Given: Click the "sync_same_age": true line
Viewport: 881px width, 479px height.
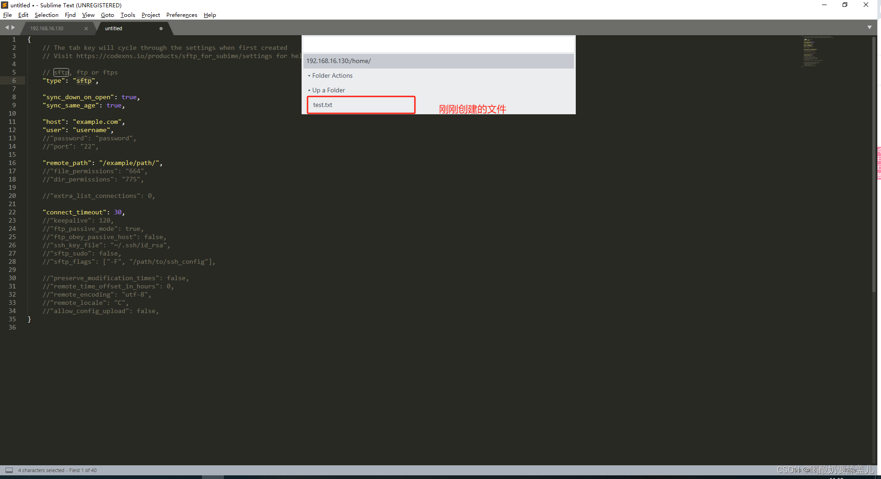Looking at the screenshot, I should pos(84,105).
